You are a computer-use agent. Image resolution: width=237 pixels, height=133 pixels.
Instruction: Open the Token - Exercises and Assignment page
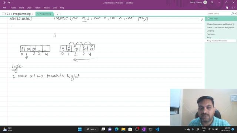pos(221,27)
